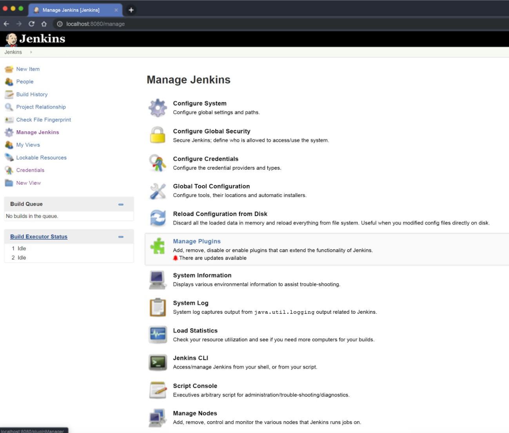The image size is (509, 433).
Task: Click the Credentials keys icon in sidebar
Action: coord(9,170)
